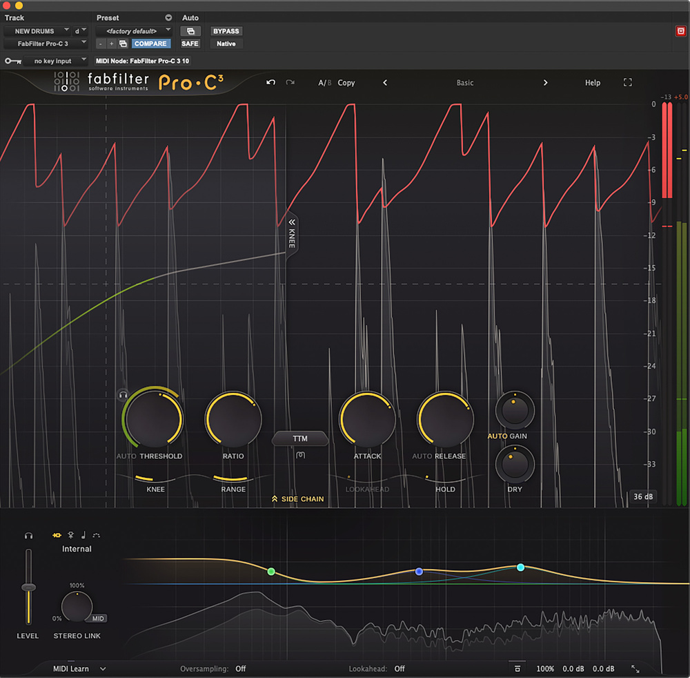Click the headphones audition icon beside Threshold

tap(123, 395)
